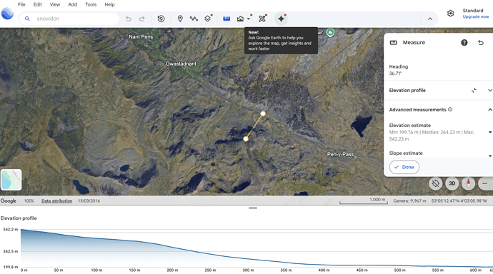The image size is (493, 274).
Task: Select the blue Measure ruler tool
Action: coord(226,19)
